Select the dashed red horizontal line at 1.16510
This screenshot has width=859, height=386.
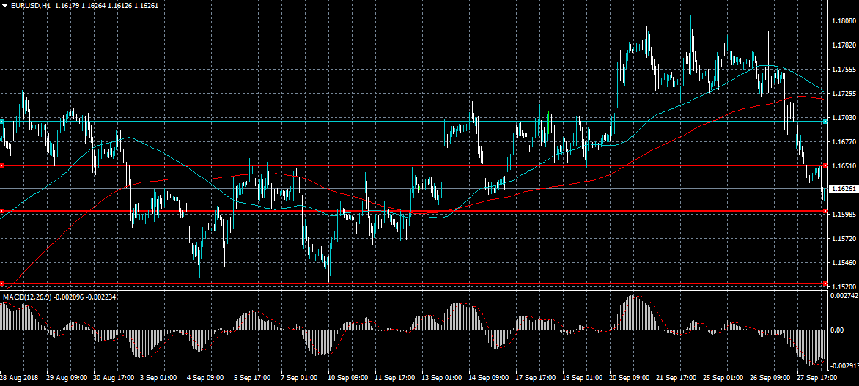click(413, 166)
